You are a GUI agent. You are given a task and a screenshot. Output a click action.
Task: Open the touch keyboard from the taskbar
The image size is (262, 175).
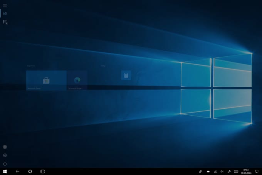[x=236, y=171]
